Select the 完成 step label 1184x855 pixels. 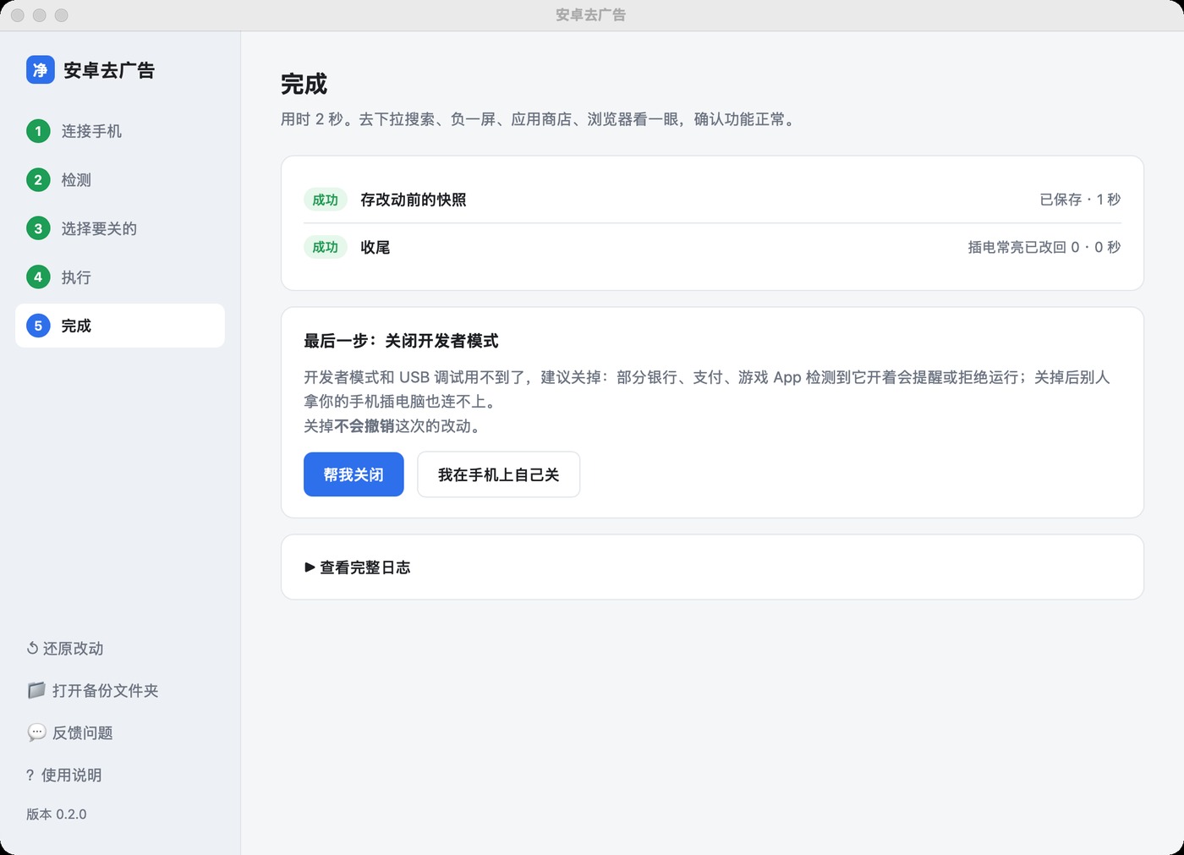(x=76, y=326)
